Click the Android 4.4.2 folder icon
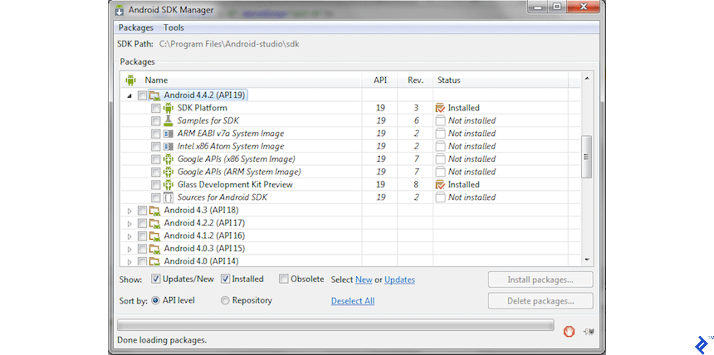The width and height of the screenshot is (714, 355). point(155,95)
